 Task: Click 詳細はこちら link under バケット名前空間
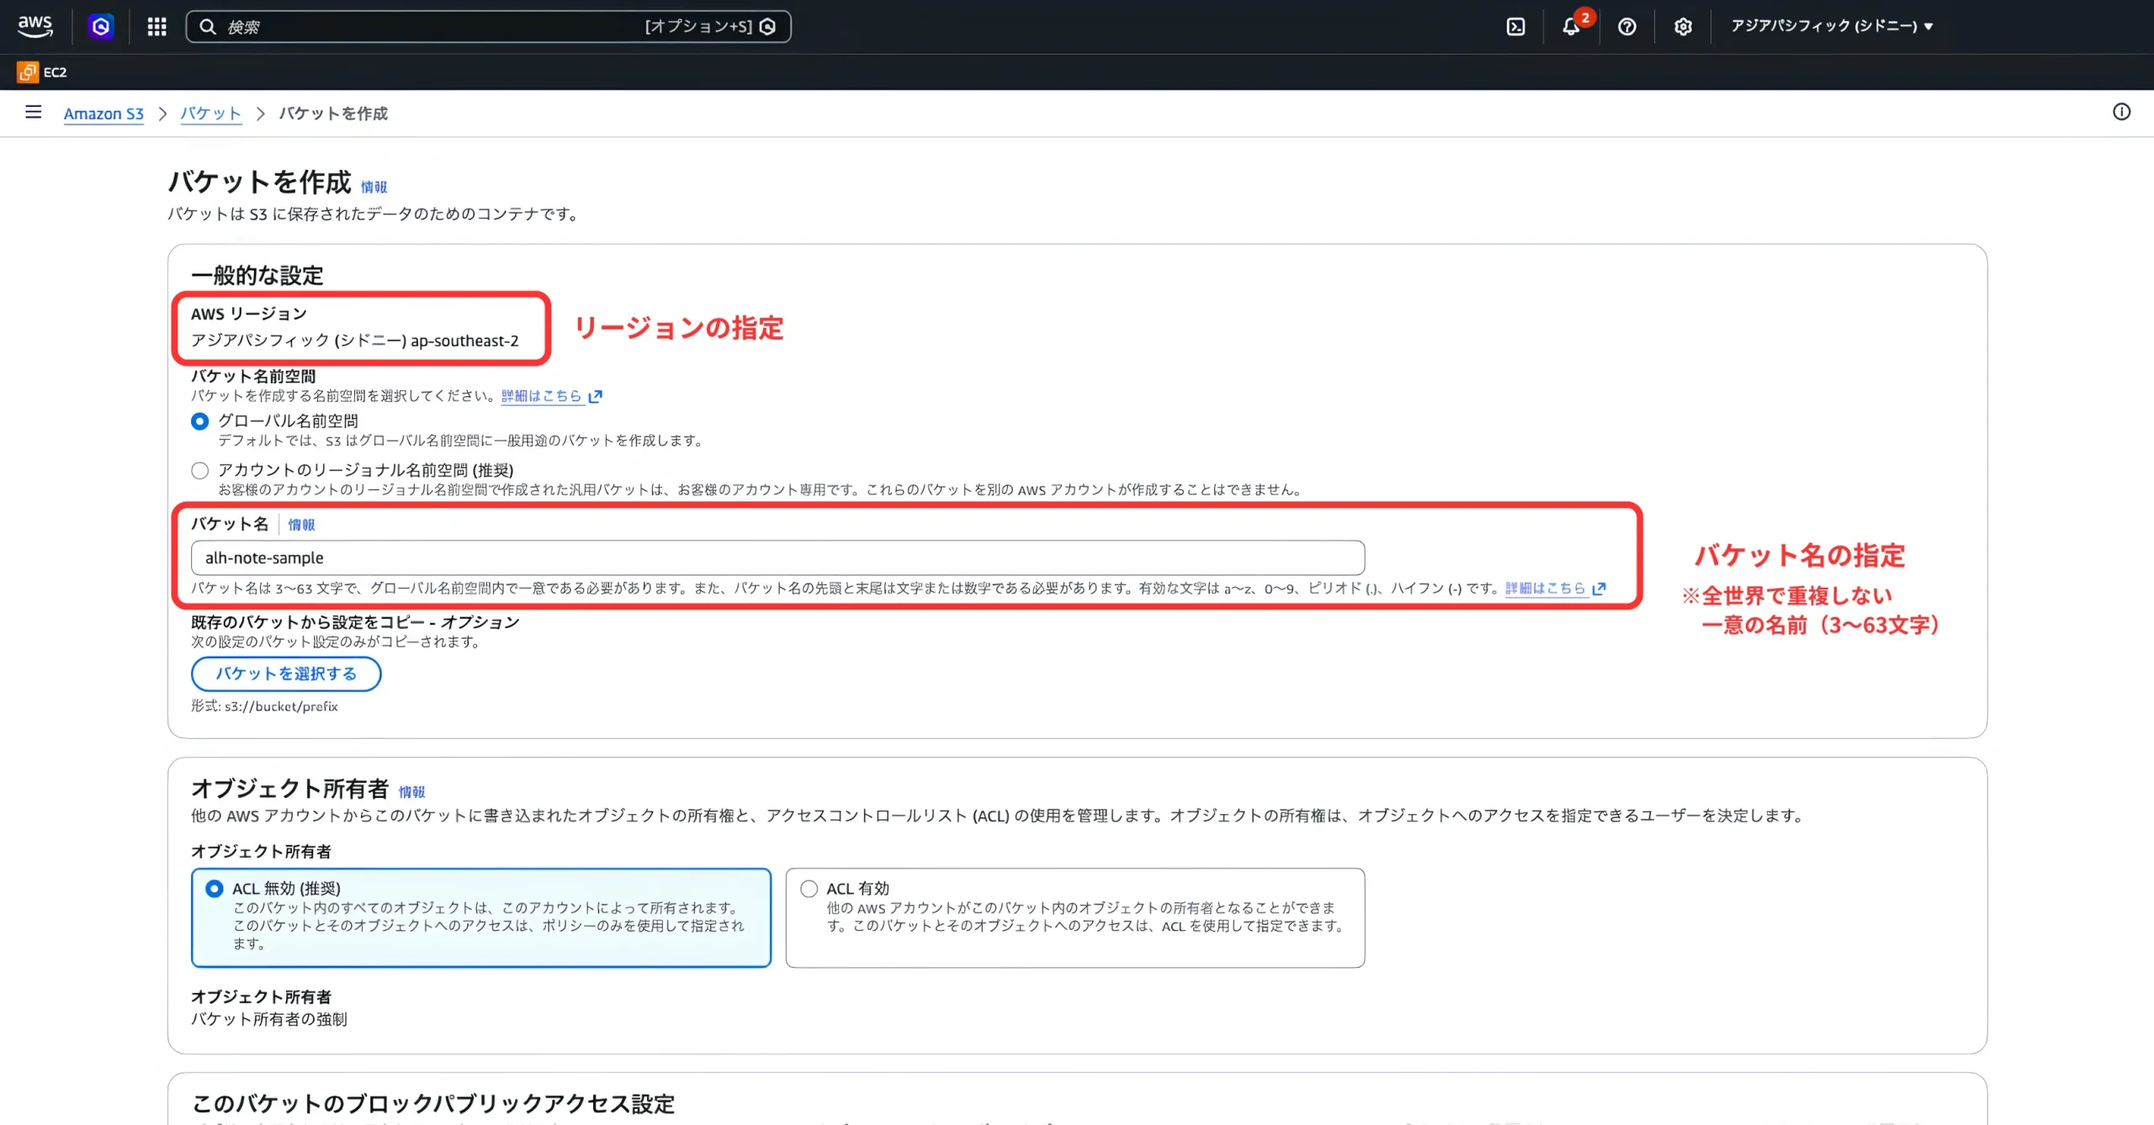point(541,396)
